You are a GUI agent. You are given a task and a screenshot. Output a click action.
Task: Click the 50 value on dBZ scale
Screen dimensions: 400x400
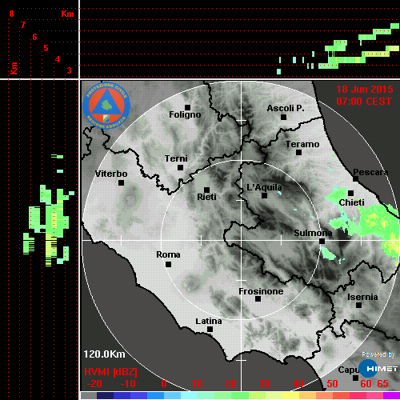click(x=332, y=384)
